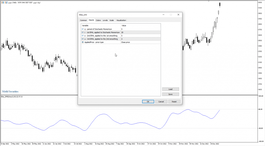The height and width of the screenshot is (146, 265).
Task: Click the integer icon beside s 2nd EMA variable
Action: click(83, 36)
